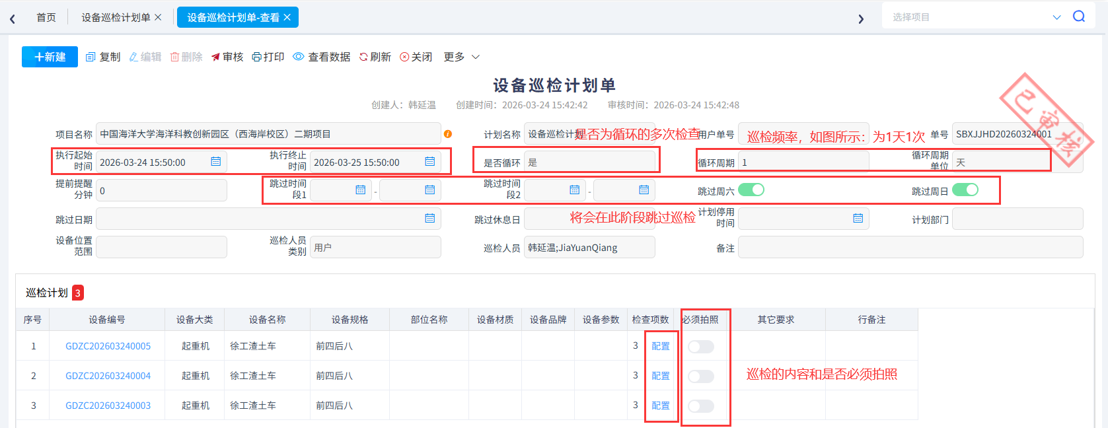Click 关闭 toolbar button

[x=416, y=57]
